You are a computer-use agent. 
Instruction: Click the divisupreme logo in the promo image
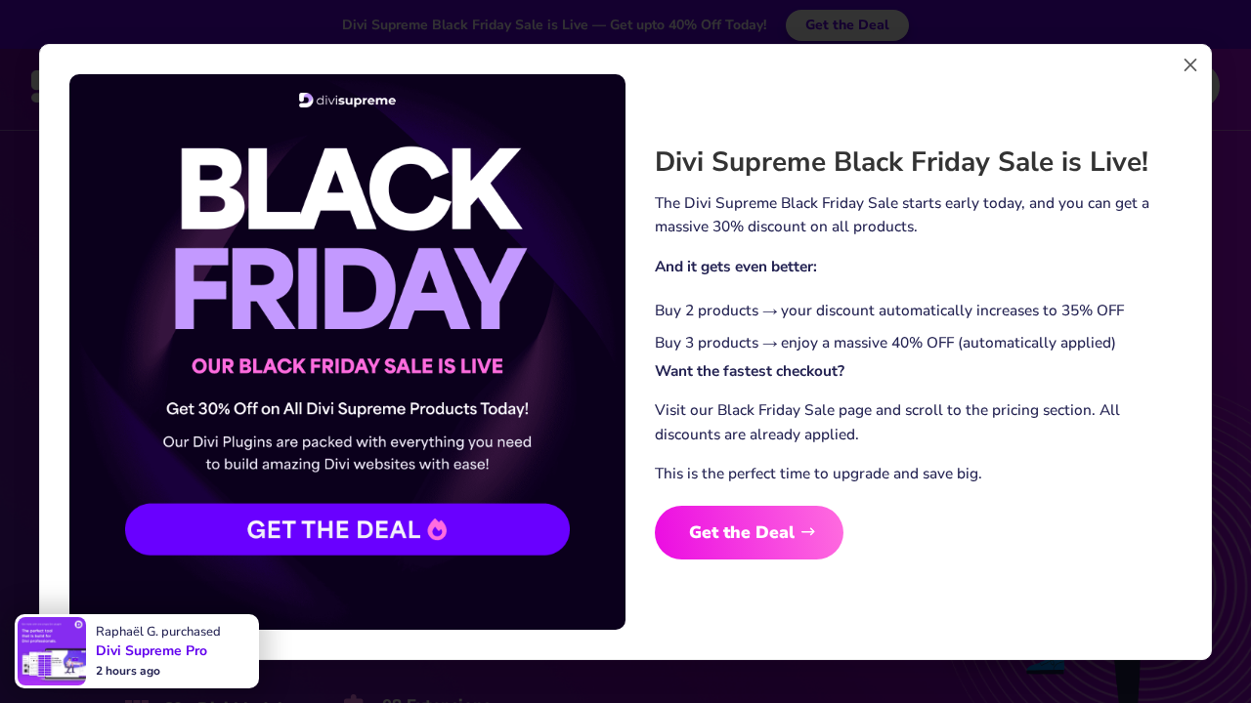(x=347, y=101)
